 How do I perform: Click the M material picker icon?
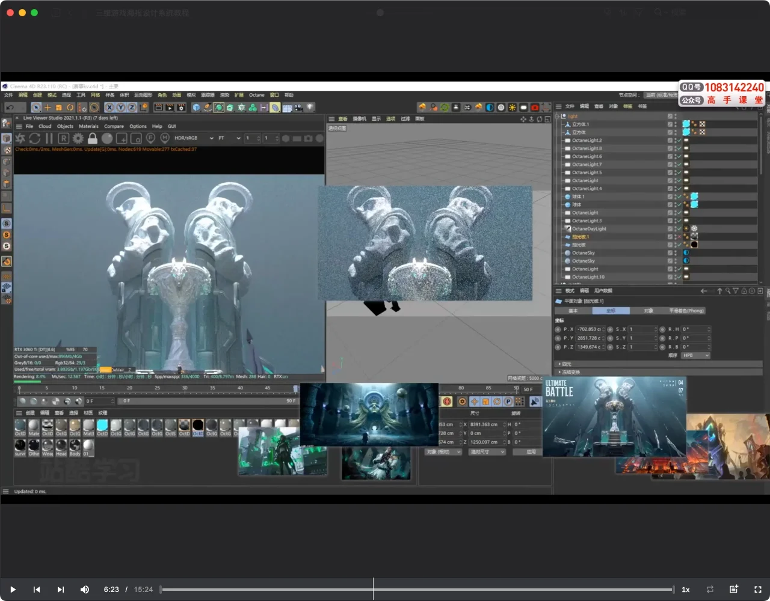(164, 138)
